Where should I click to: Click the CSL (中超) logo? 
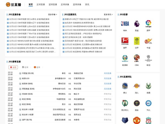(x=148, y=41)
